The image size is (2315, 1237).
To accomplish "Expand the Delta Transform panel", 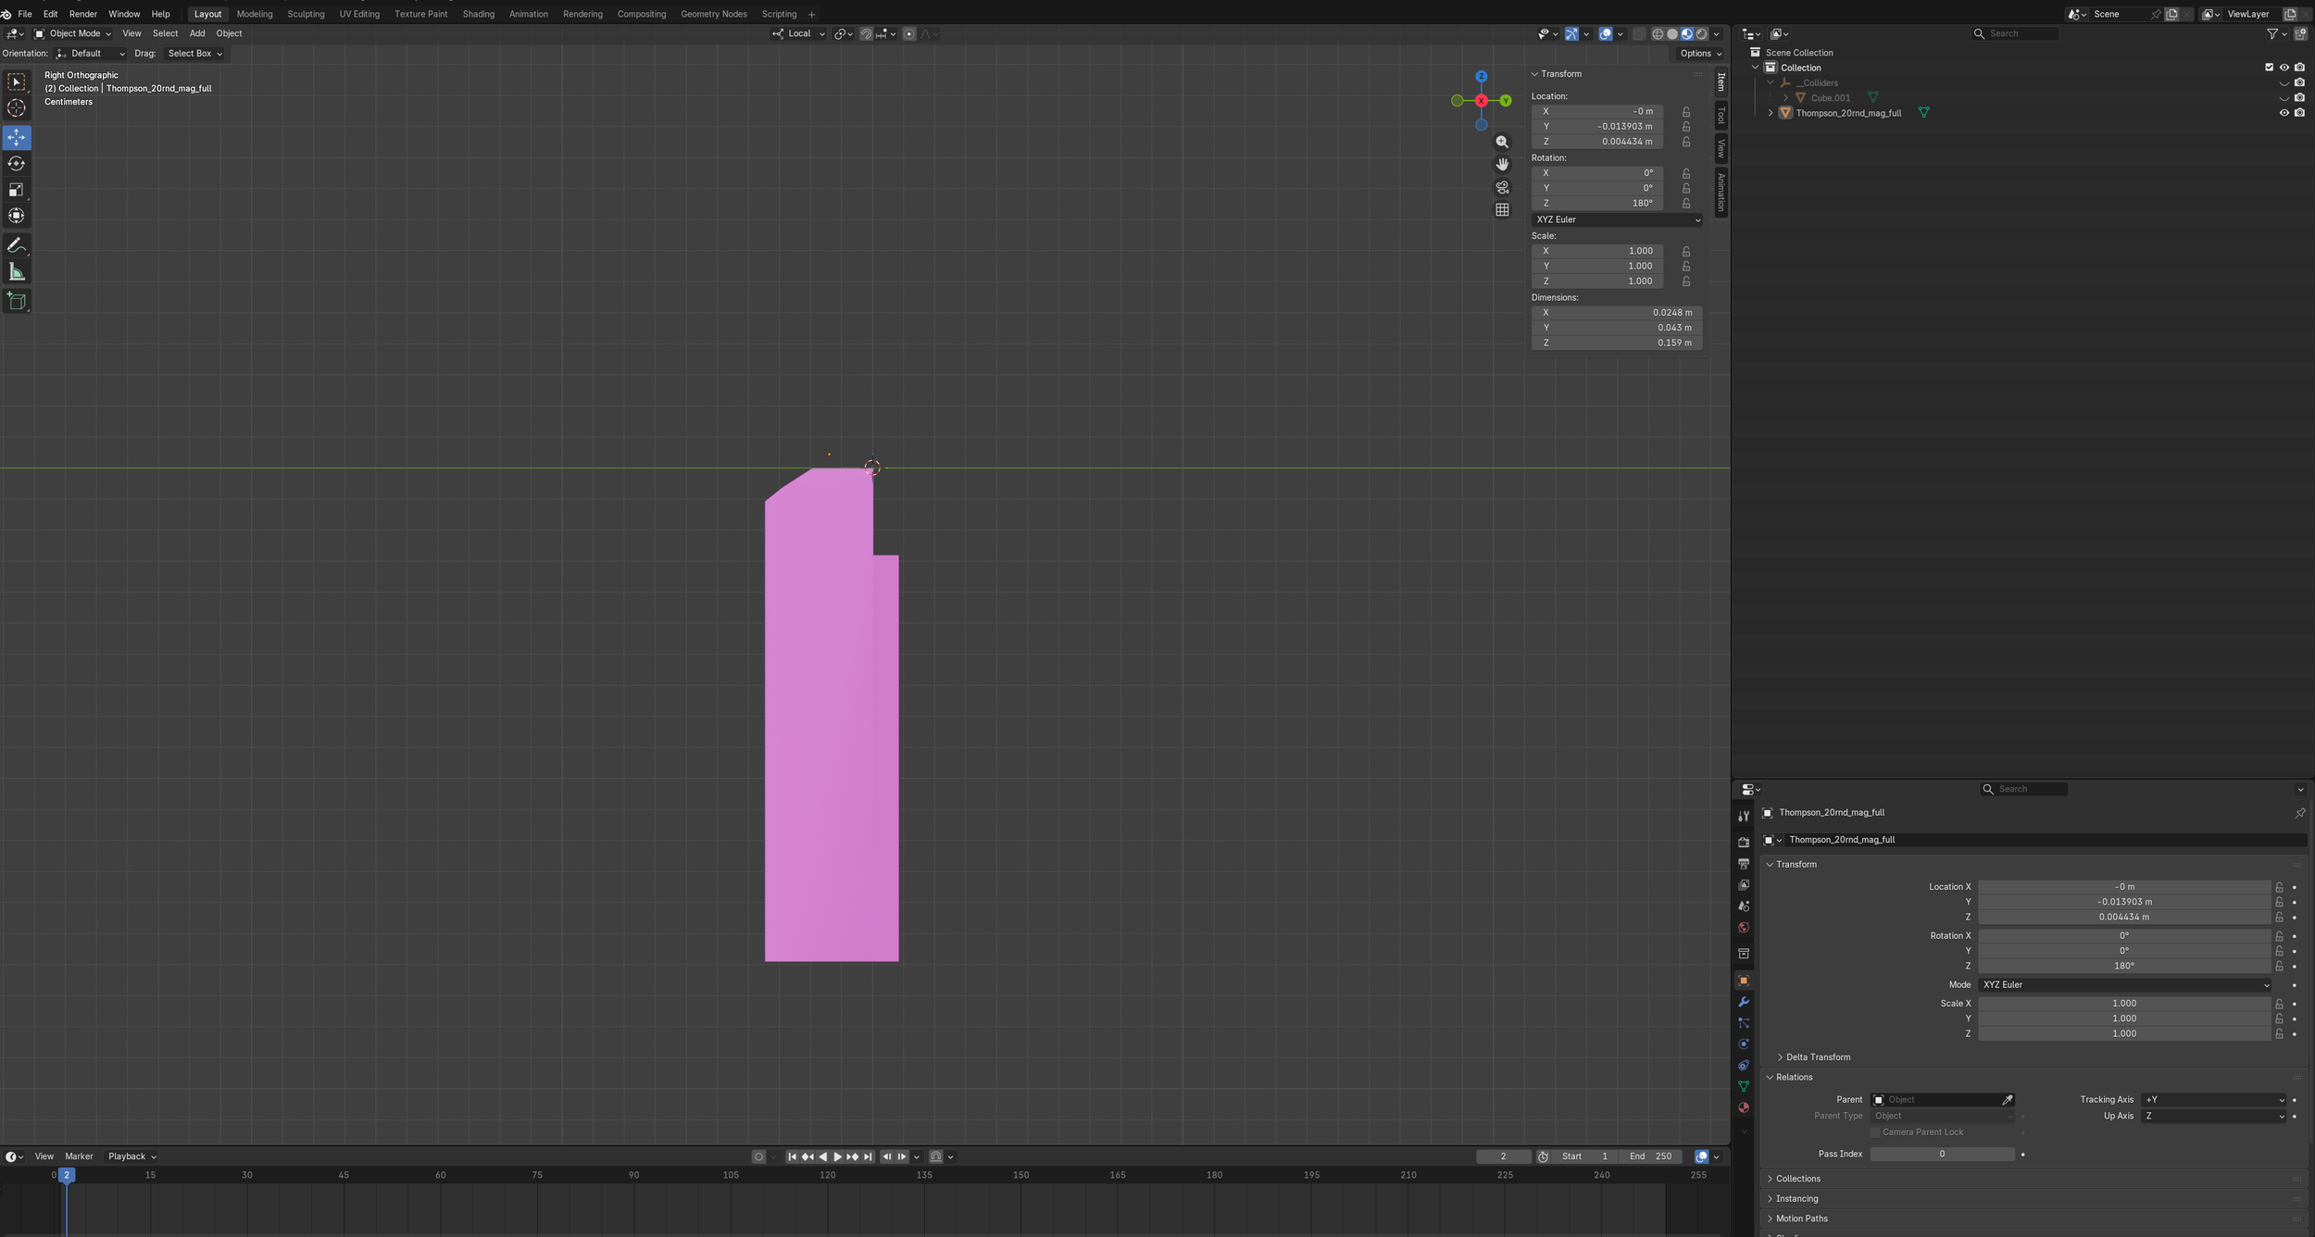I will pos(1817,1057).
